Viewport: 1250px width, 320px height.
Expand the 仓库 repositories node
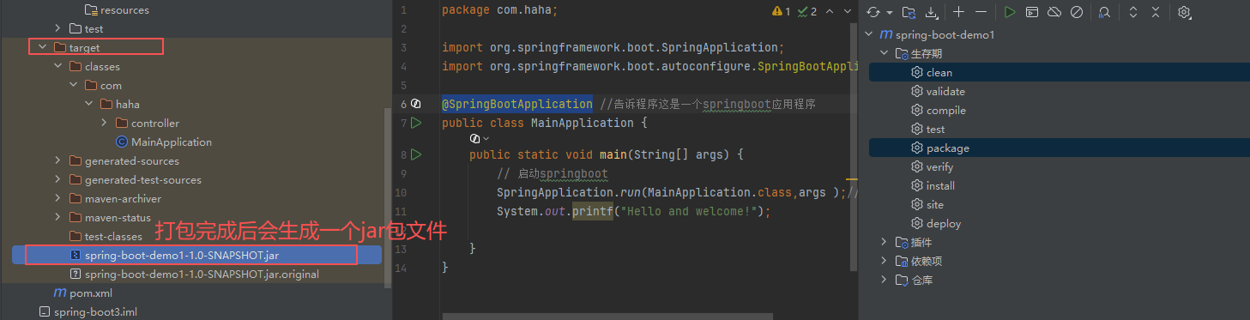tap(884, 280)
